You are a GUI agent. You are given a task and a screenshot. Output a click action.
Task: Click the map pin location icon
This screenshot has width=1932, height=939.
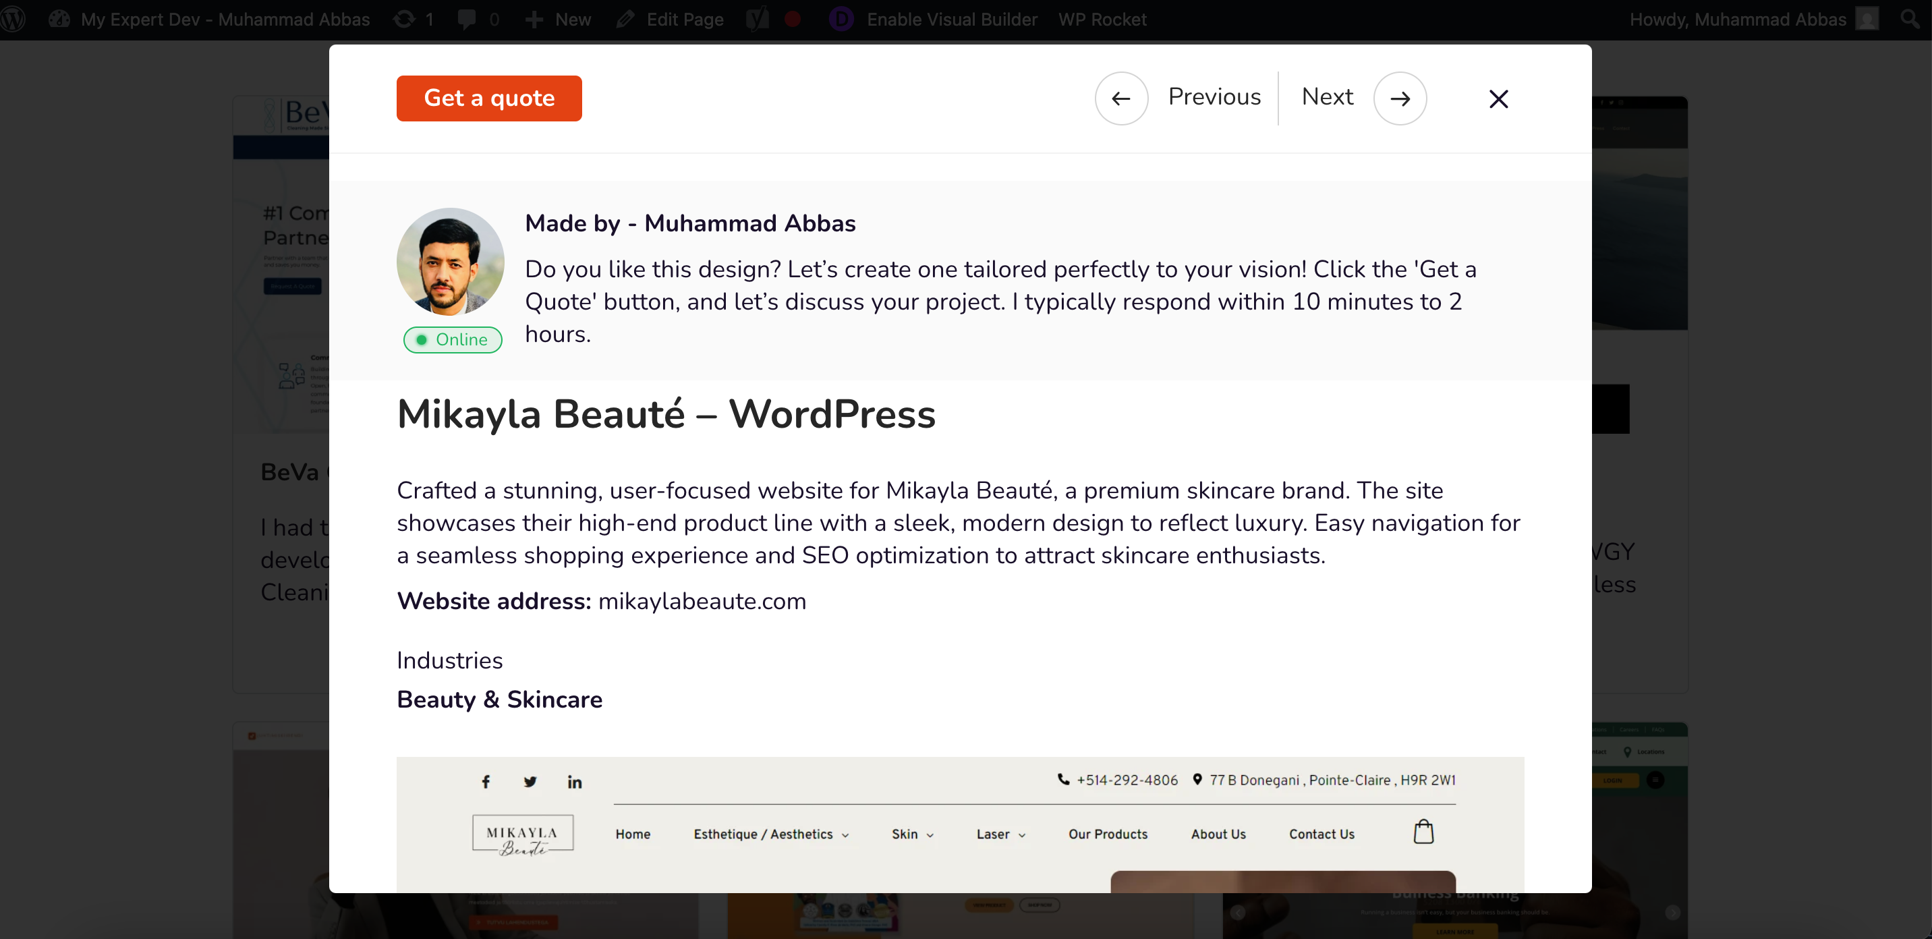[x=1197, y=779]
